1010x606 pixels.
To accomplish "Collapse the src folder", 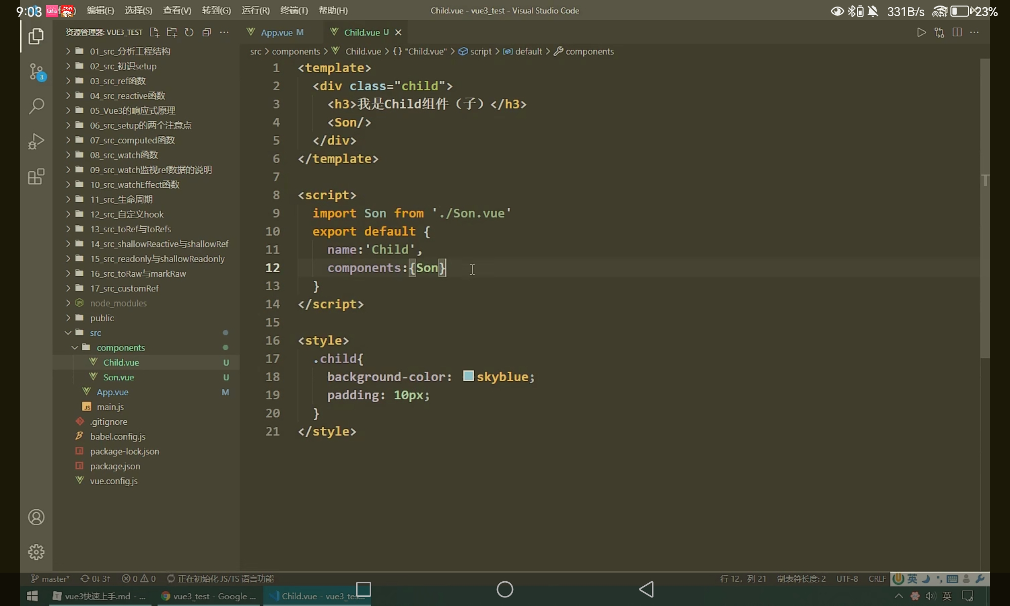I will pos(95,333).
